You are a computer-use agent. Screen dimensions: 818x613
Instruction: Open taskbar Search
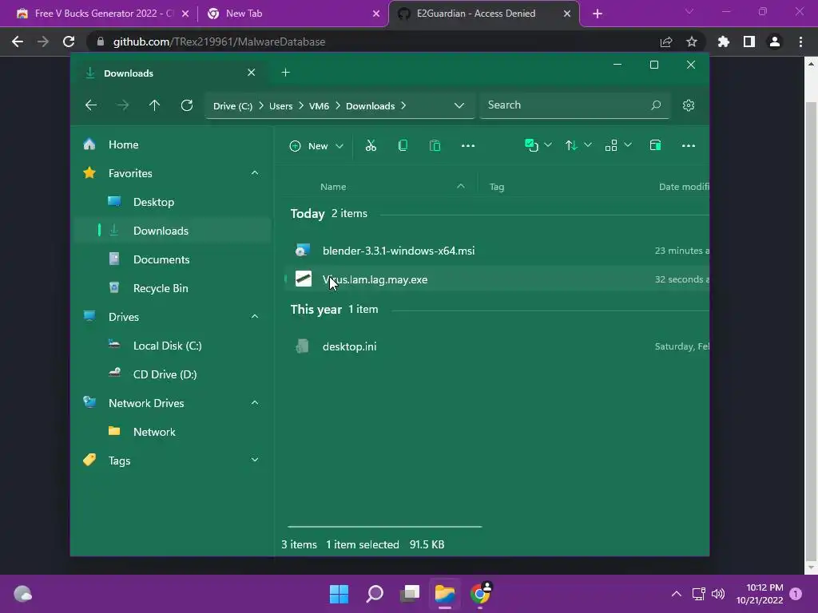pyautogui.click(x=375, y=594)
